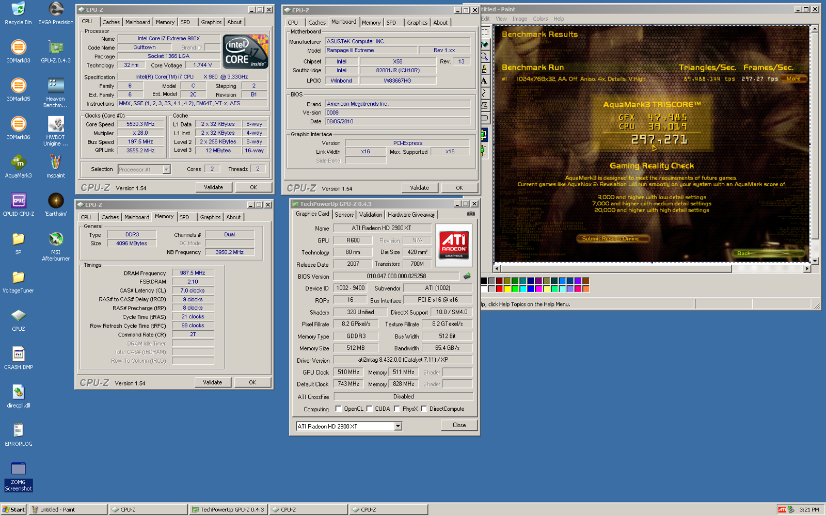This screenshot has width=826, height=516.
Task: Open the Hardware Giveaway tab in GPU-Z
Action: (411, 215)
